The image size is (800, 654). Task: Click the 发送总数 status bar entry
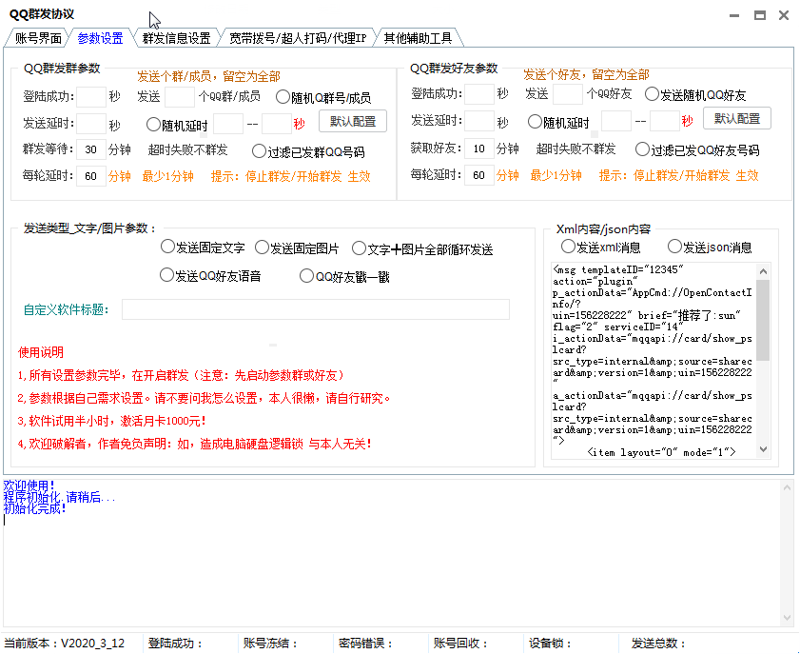pos(658,644)
